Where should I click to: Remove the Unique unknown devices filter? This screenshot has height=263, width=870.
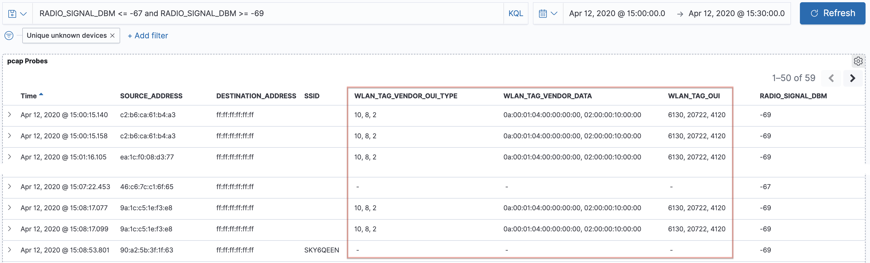coord(112,35)
